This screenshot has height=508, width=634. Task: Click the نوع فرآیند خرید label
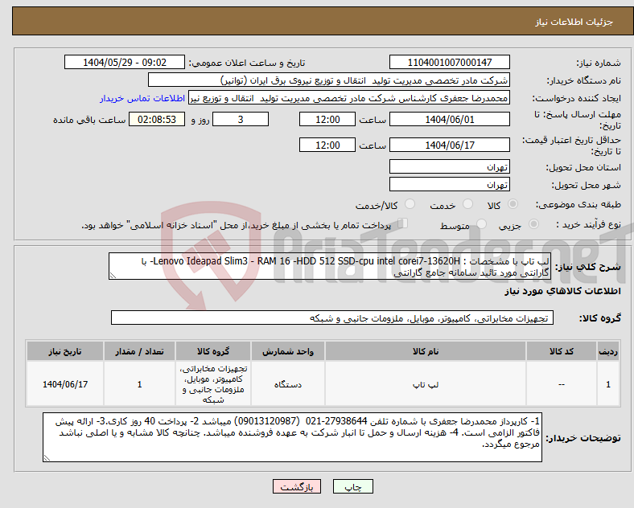589,224
